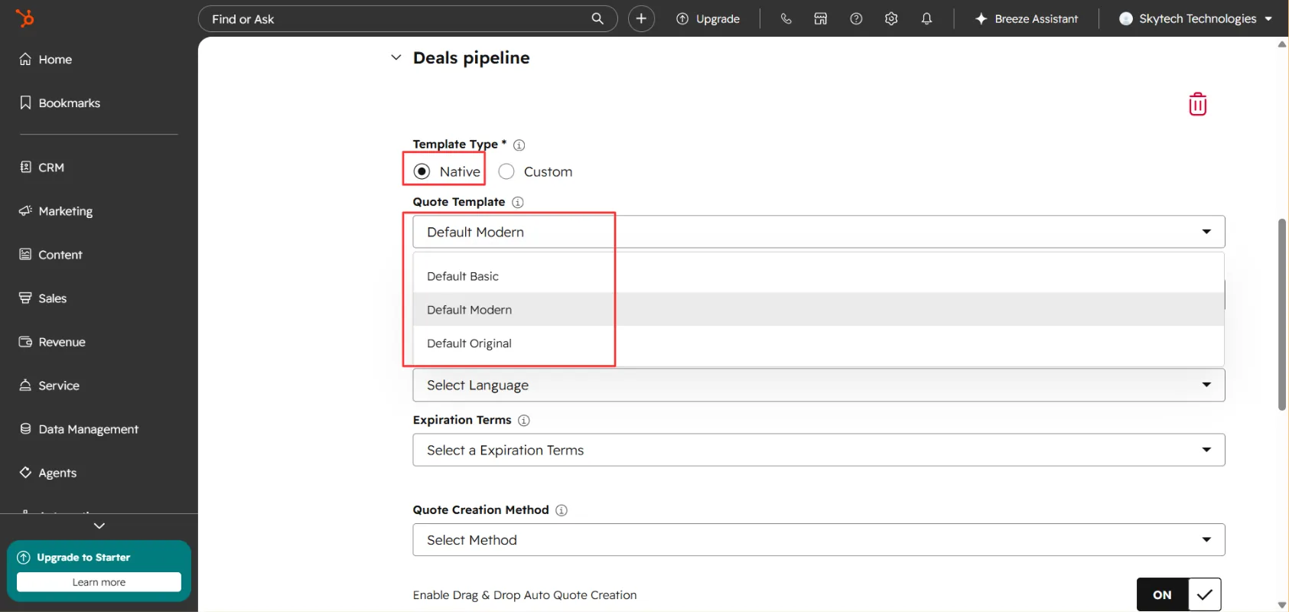This screenshot has height=612, width=1289.
Task: Open the help question mark icon
Action: coord(856,18)
